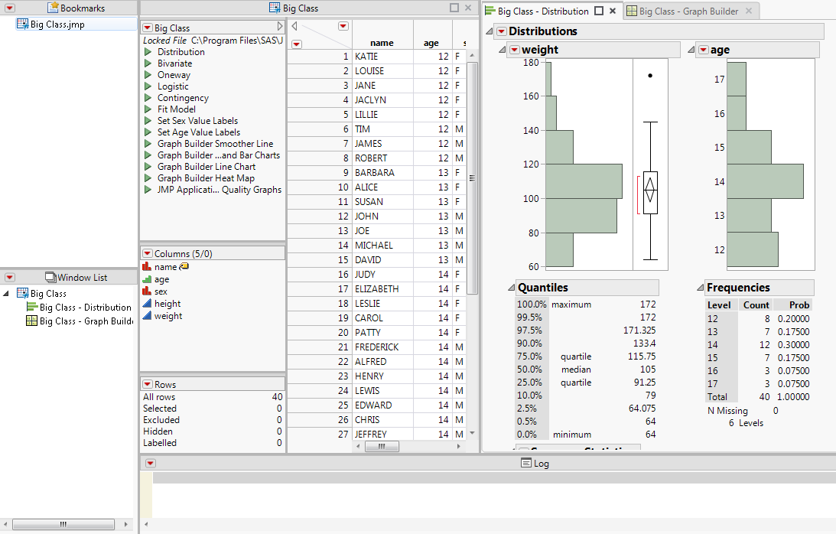This screenshot has height=534, width=836.
Task: Click the Bookmarks star icon
Action: pos(53,8)
